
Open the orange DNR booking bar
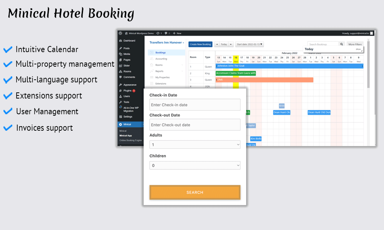[x=265, y=80]
